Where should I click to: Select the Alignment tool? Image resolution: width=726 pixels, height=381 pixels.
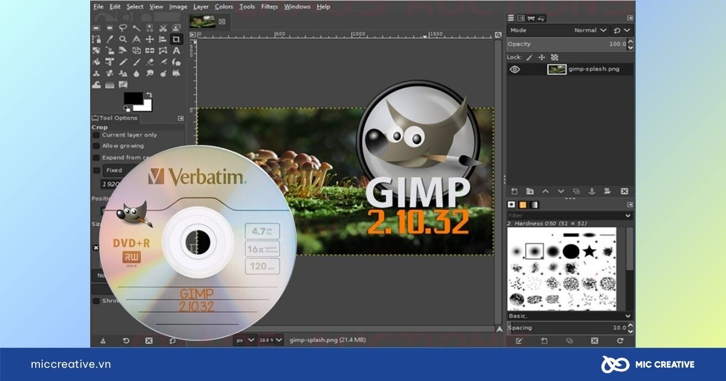163,39
